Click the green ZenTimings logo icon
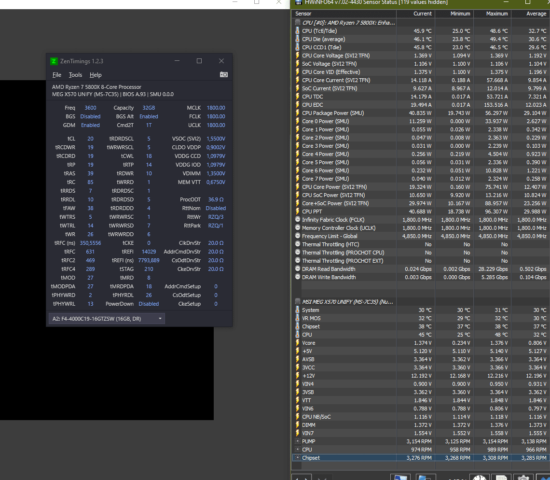Screen dimensions: 550x480 (54, 61)
